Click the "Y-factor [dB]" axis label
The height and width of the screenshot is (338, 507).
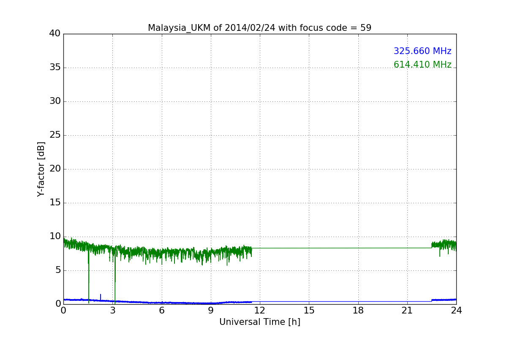pos(41,169)
